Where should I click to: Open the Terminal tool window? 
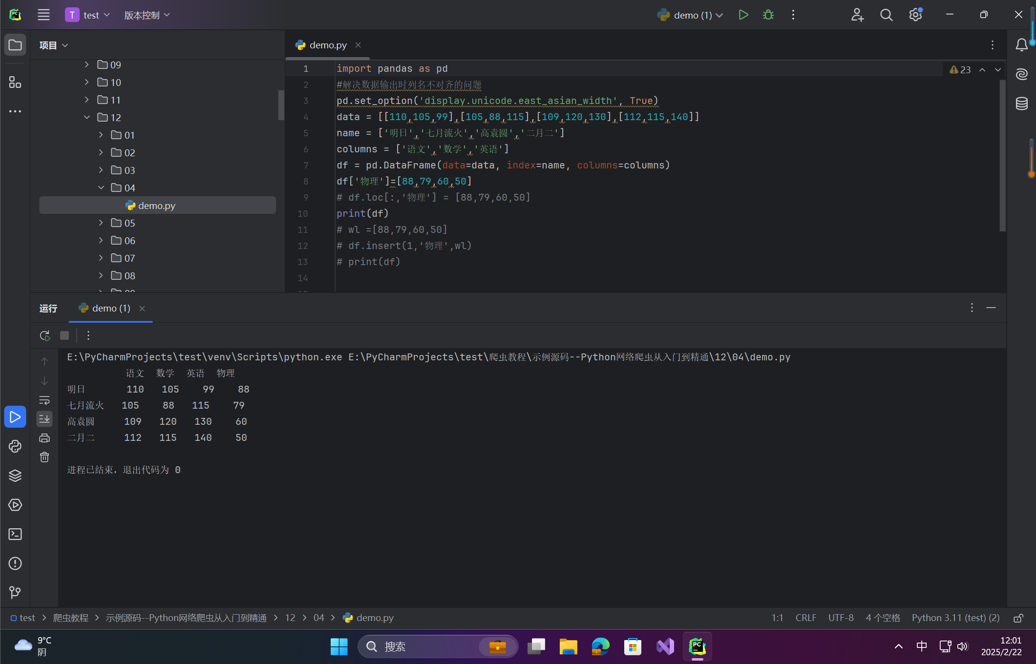point(15,534)
